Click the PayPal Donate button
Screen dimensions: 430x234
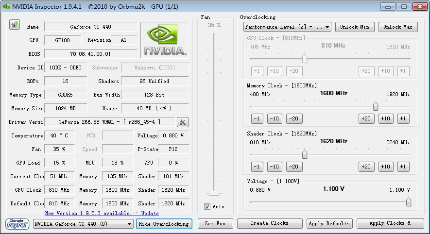click(x=17, y=223)
